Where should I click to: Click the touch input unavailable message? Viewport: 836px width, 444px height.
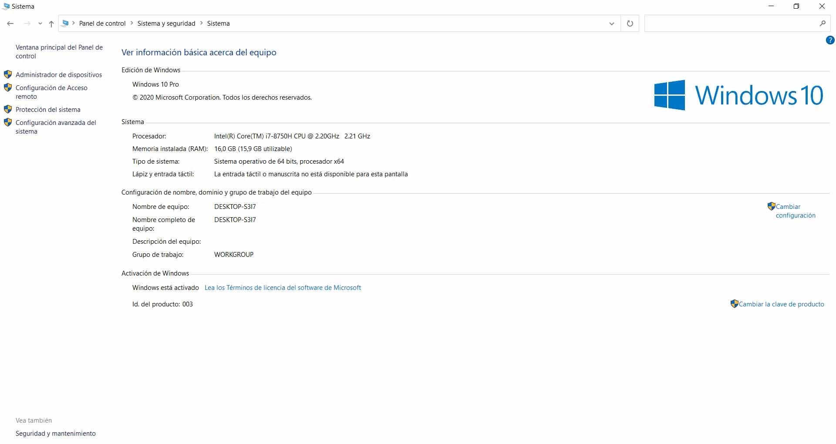[311, 174]
